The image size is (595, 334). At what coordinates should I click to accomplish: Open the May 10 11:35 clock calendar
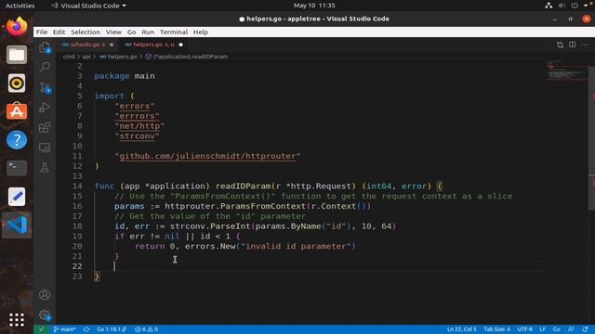(314, 6)
